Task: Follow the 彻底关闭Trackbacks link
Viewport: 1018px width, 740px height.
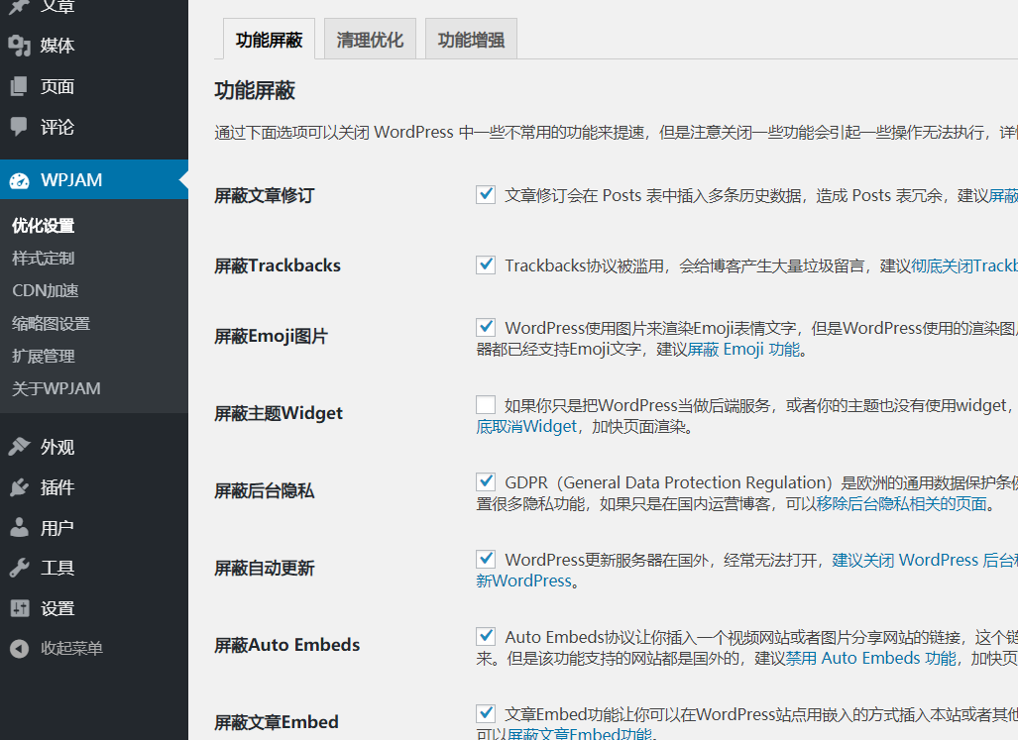Action: click(x=964, y=265)
